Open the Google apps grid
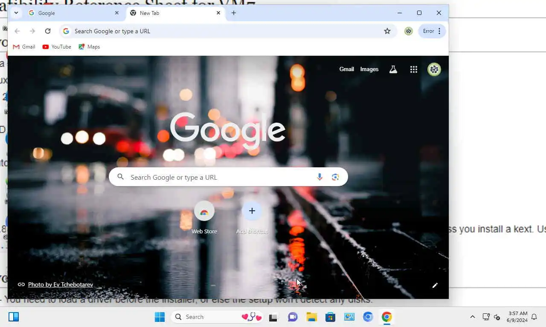This screenshot has width=546, height=327. (x=413, y=69)
